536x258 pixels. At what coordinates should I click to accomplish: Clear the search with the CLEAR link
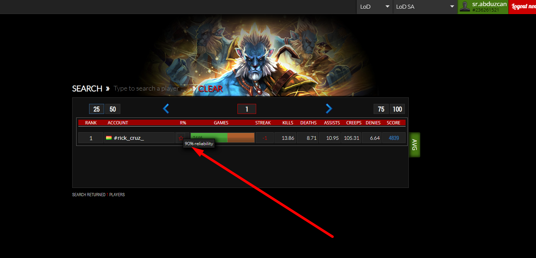(211, 89)
